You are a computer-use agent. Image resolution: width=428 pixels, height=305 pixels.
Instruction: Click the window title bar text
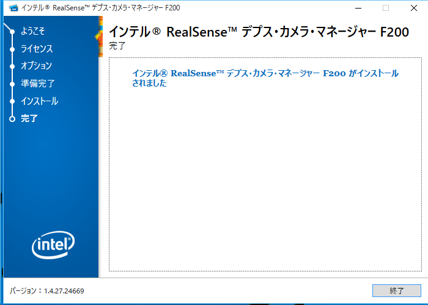pyautogui.click(x=101, y=8)
